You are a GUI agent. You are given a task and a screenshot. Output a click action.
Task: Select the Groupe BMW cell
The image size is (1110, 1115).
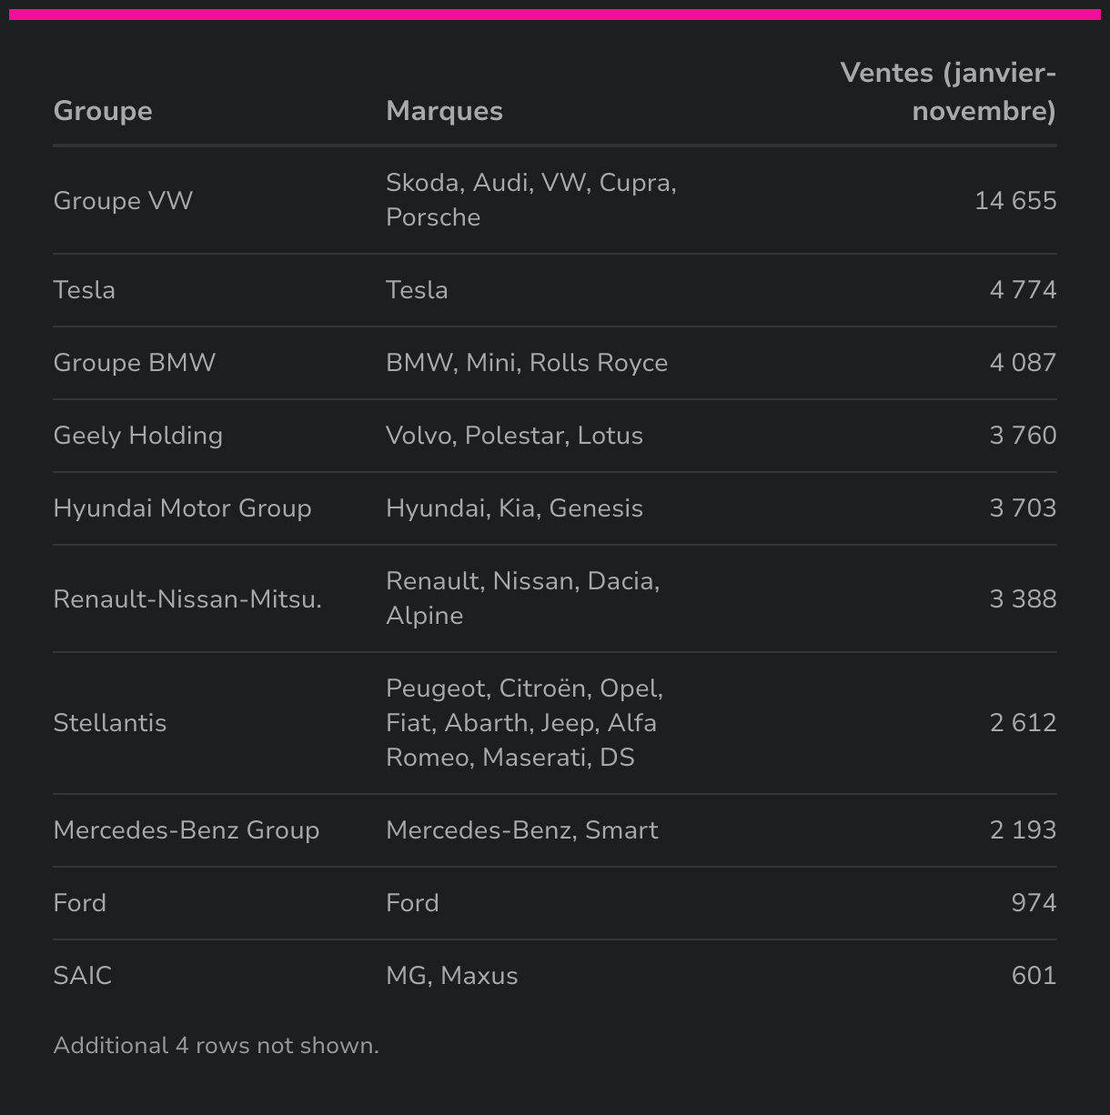point(135,363)
